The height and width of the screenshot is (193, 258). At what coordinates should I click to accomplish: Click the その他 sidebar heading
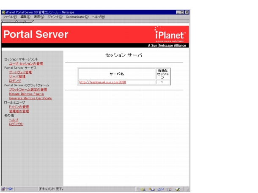(9, 116)
